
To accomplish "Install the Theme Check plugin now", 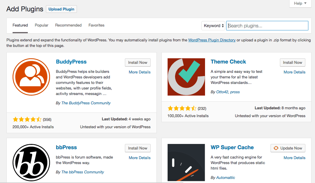I will coord(292,62).
